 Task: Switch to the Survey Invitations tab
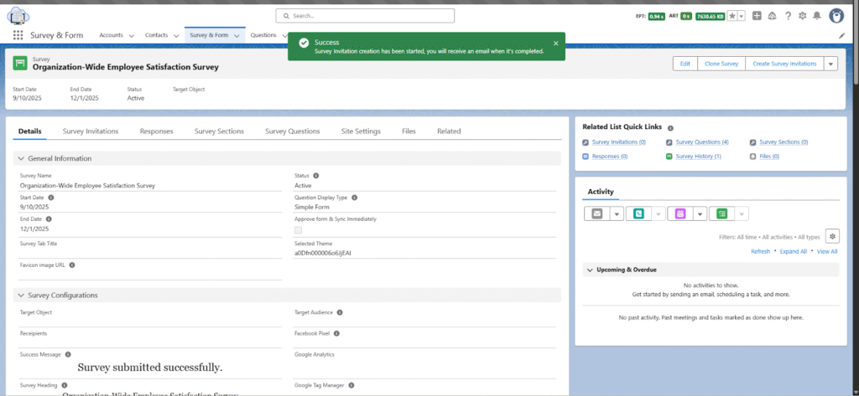coord(90,131)
